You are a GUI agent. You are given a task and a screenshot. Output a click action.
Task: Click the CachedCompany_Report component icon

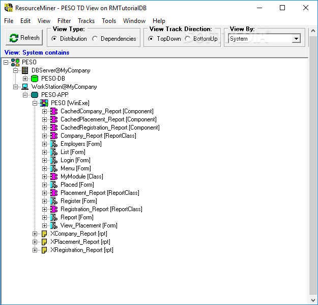(54, 111)
